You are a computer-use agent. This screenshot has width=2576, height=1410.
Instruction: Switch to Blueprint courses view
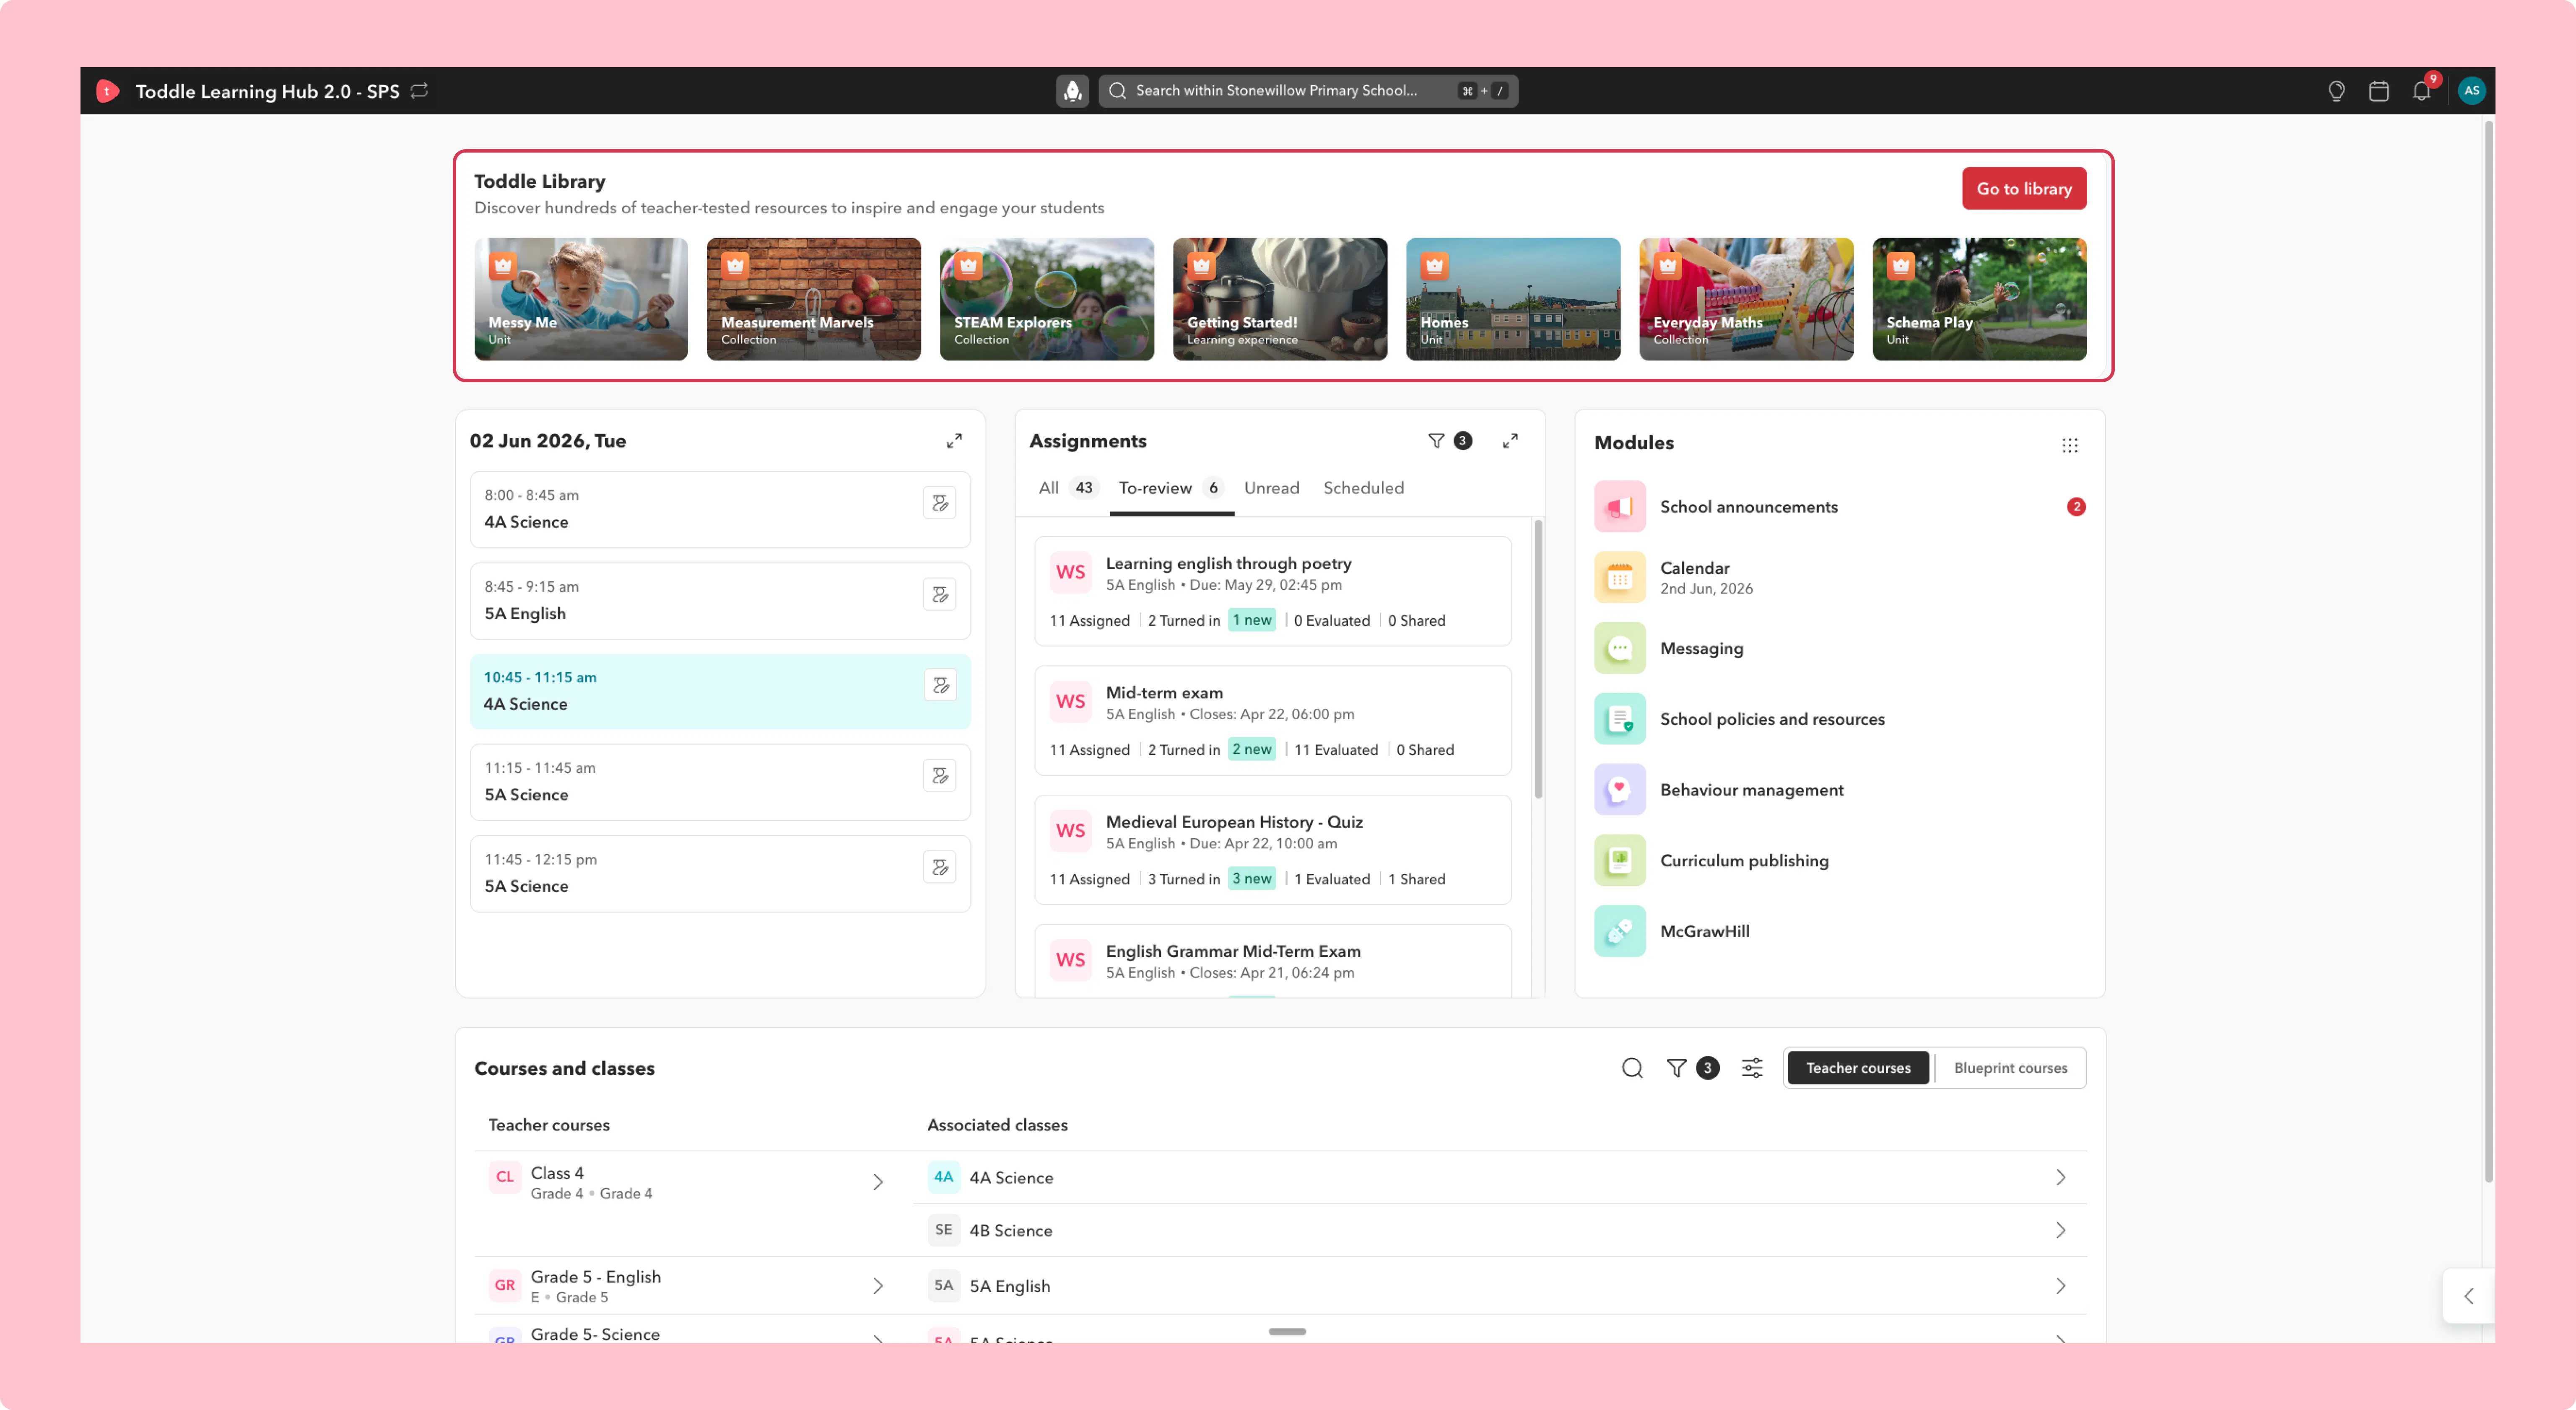coord(2010,1068)
